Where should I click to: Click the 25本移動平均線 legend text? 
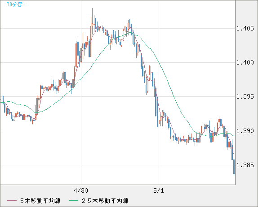(105, 201)
